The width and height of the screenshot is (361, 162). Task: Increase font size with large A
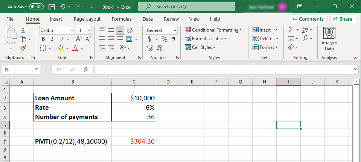[79, 39]
